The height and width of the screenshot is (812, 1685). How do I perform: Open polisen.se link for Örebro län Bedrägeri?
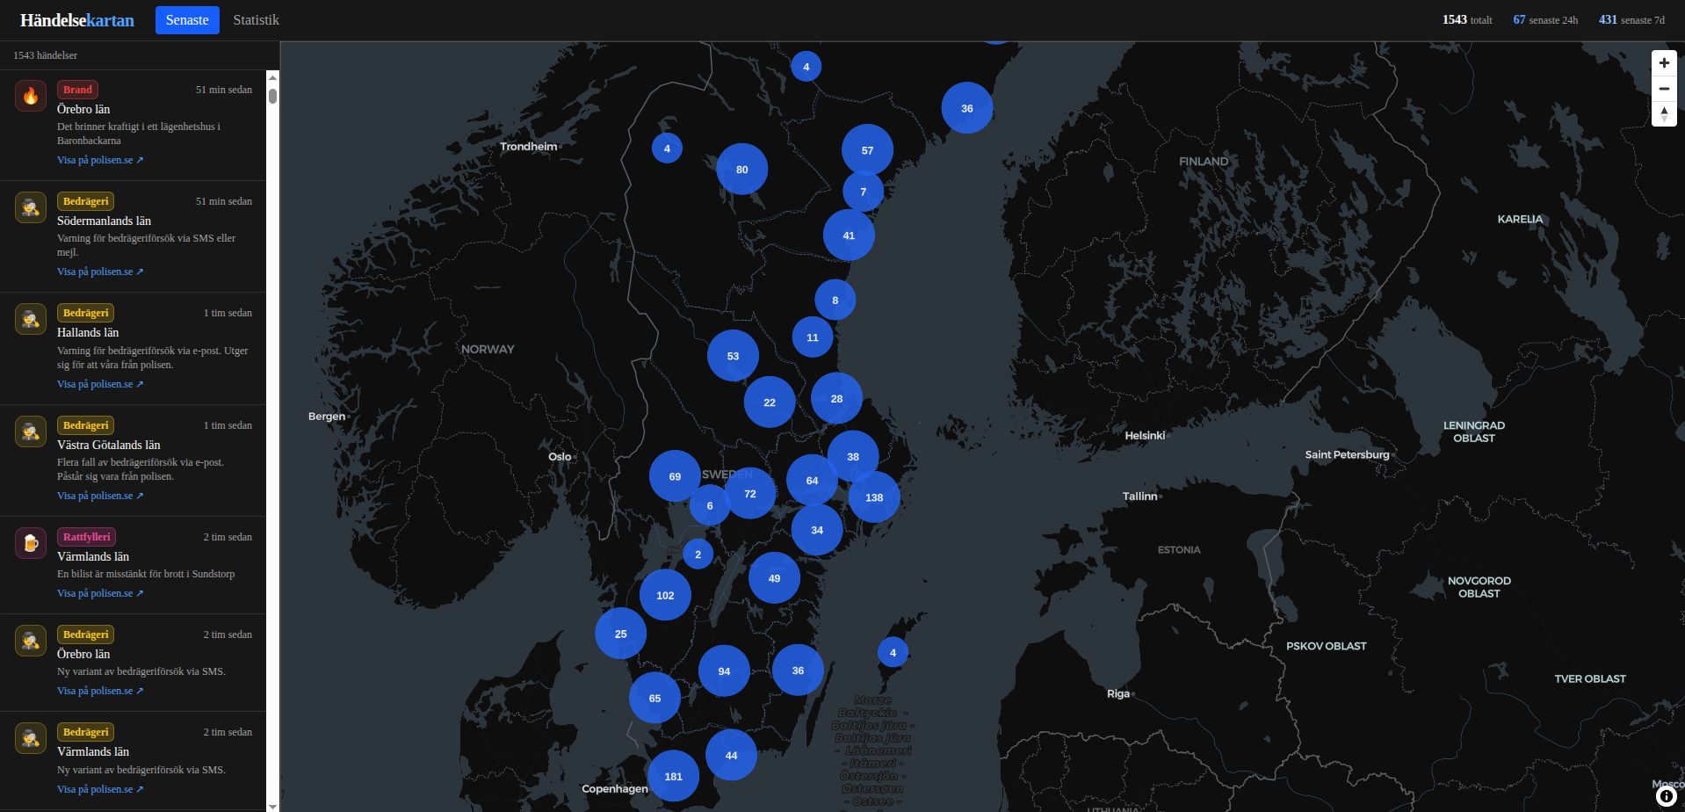100,691
